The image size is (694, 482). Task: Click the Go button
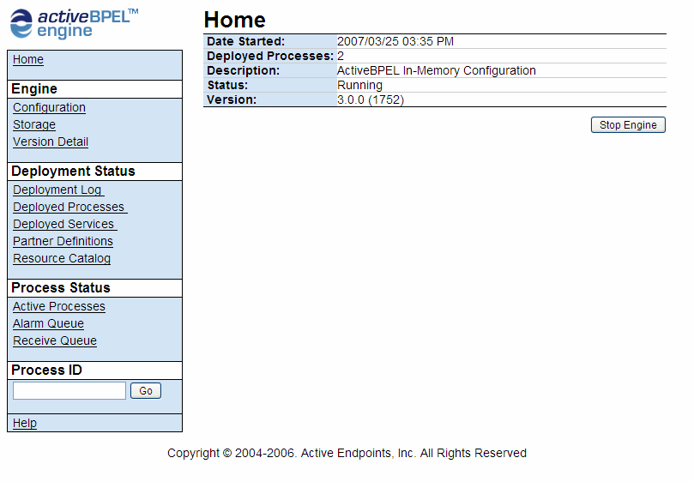(x=146, y=391)
